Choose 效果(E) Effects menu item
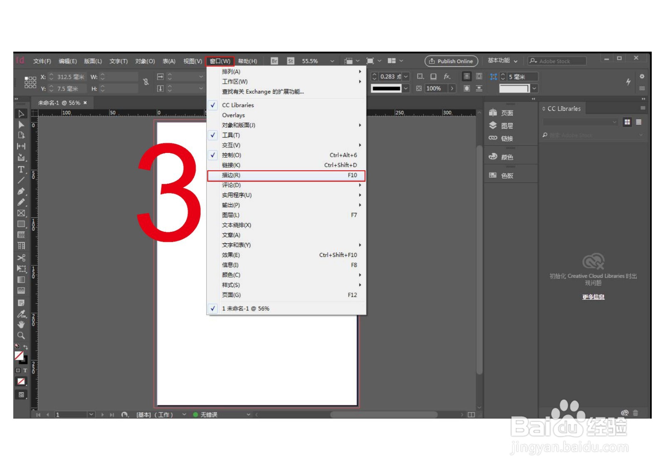This screenshot has width=665, height=470. tap(287, 255)
